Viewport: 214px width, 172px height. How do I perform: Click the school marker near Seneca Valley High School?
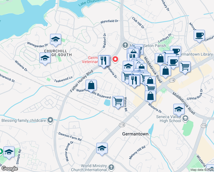[x=179, y=110]
